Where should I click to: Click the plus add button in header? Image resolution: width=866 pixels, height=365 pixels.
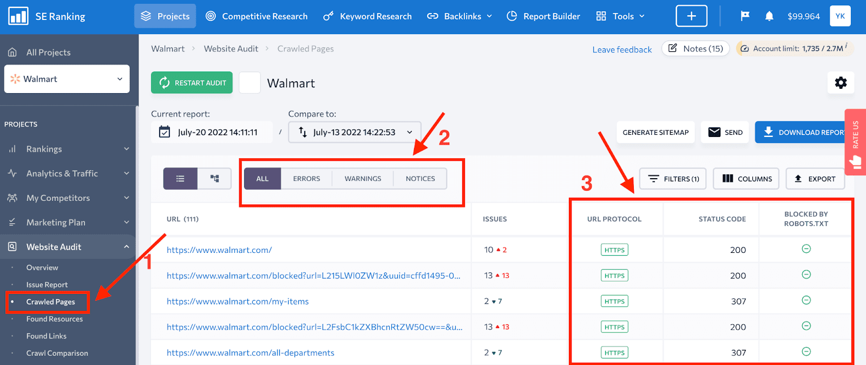[691, 16]
